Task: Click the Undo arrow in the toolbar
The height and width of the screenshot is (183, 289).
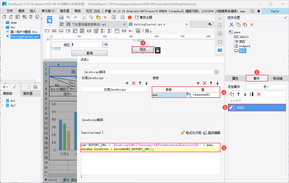Action: coord(68,17)
